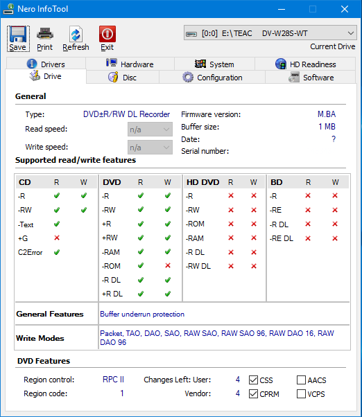Click the Print printer icon
Image resolution: width=362 pixels, height=417 pixels.
[x=44, y=34]
